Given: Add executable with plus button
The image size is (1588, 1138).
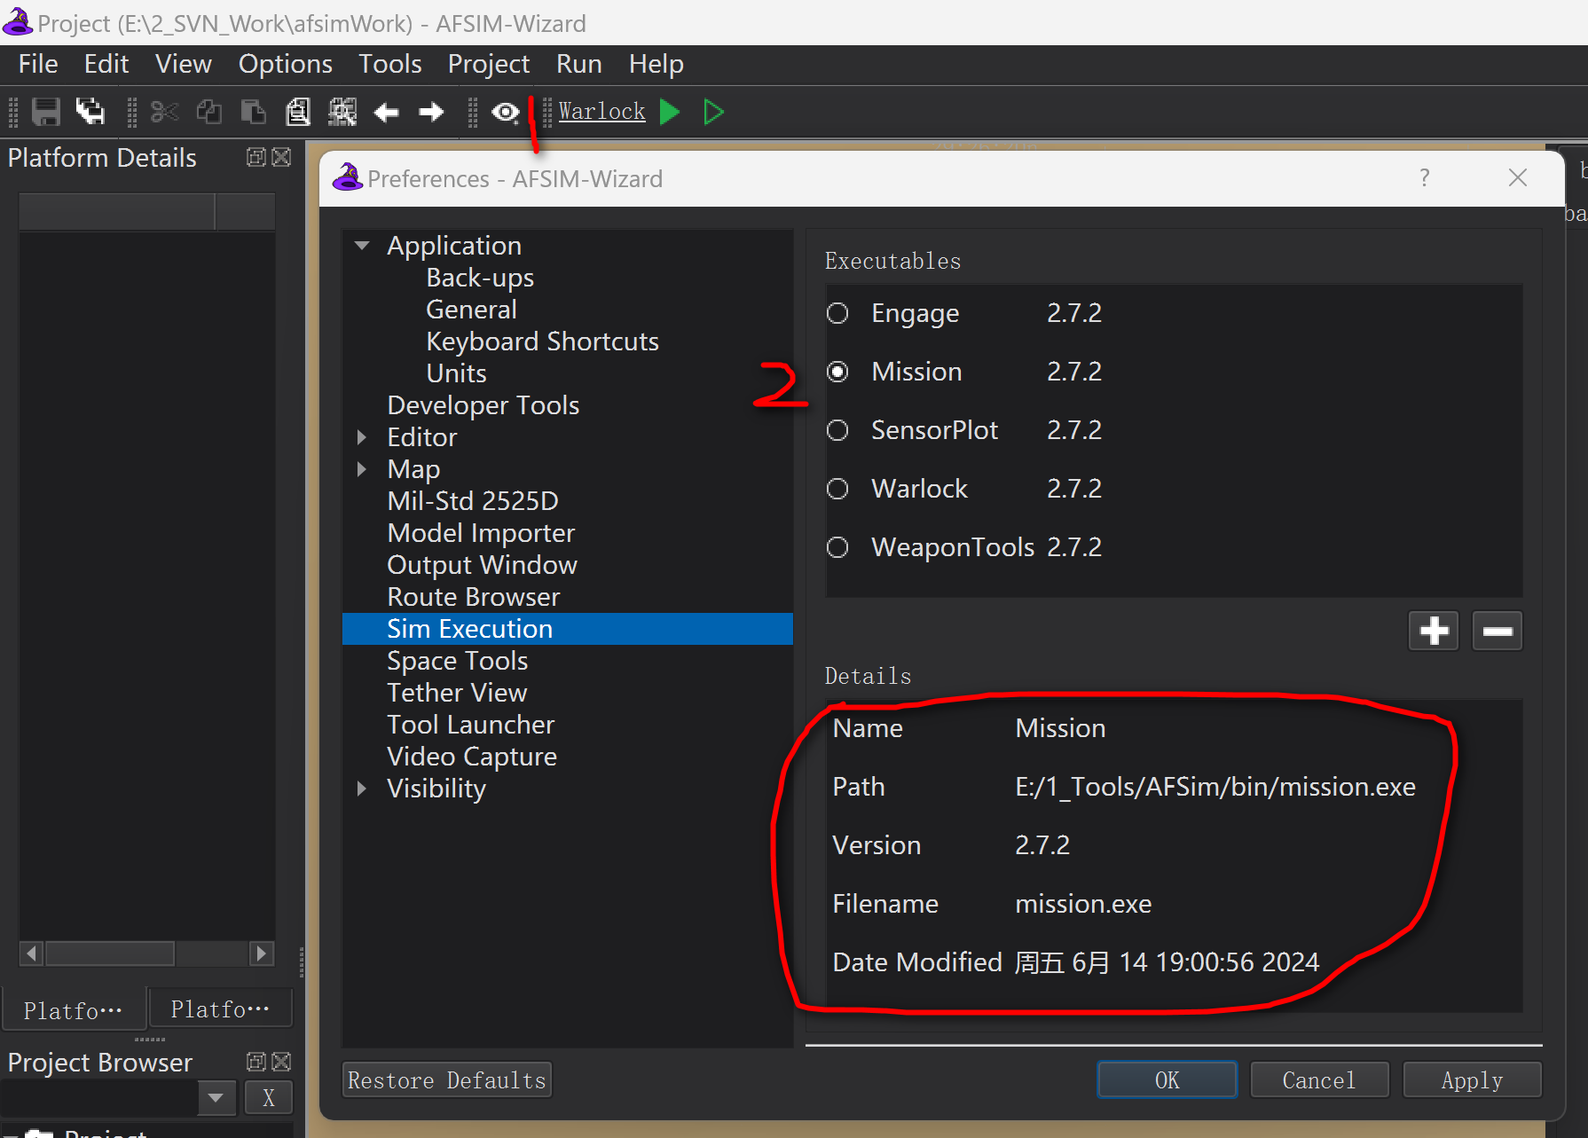Looking at the screenshot, I should 1434,631.
